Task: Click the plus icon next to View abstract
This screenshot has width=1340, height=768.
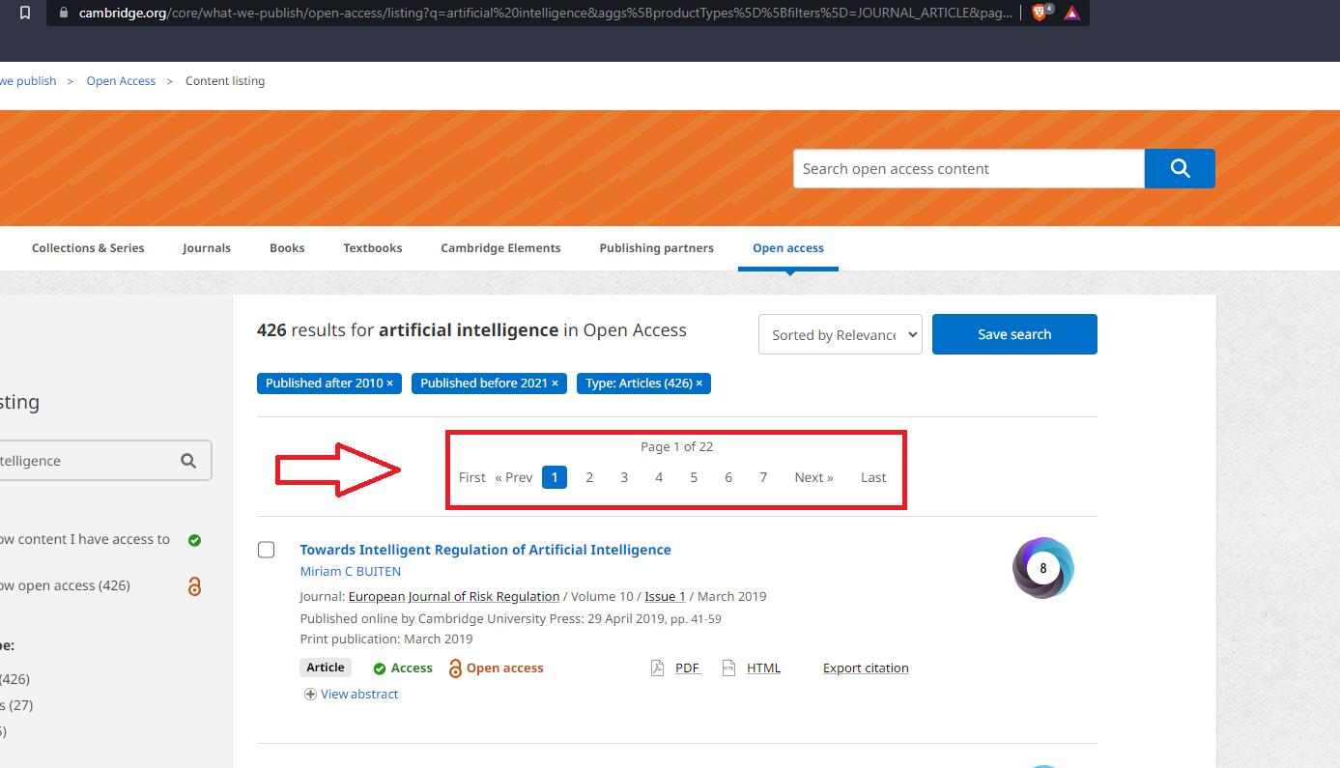Action: (310, 694)
